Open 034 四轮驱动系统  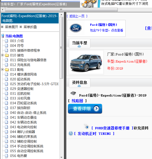pyautogui.click(x=23, y=103)
